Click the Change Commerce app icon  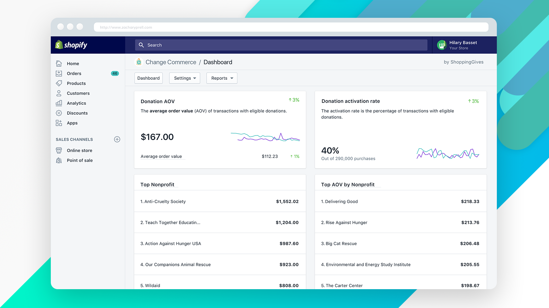pos(139,62)
